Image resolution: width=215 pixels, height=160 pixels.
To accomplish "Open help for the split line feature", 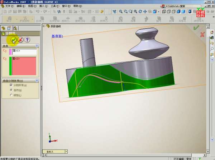I will tap(27, 40).
